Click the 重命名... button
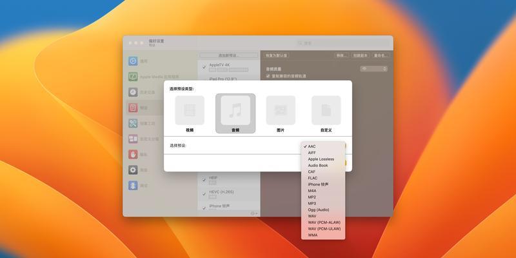The height and width of the screenshot is (258, 516). point(381,55)
